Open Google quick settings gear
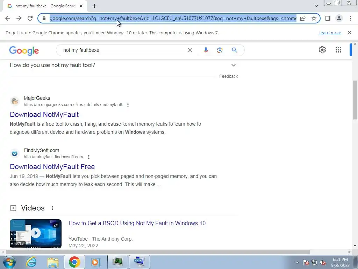Viewport: 358px width, 269px height. (x=322, y=50)
